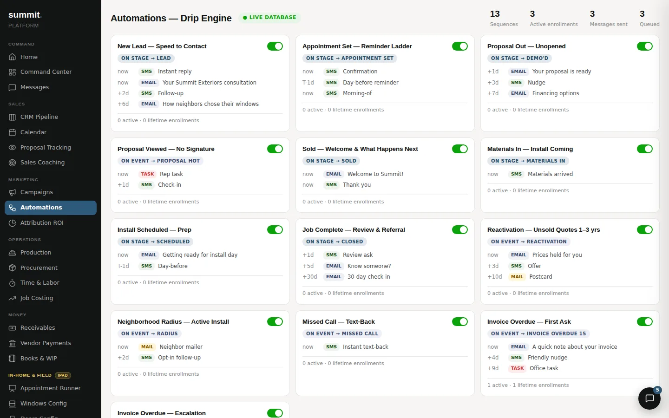
Task: Click the Attribution ROI pie chart icon
Action: [x=13, y=223]
